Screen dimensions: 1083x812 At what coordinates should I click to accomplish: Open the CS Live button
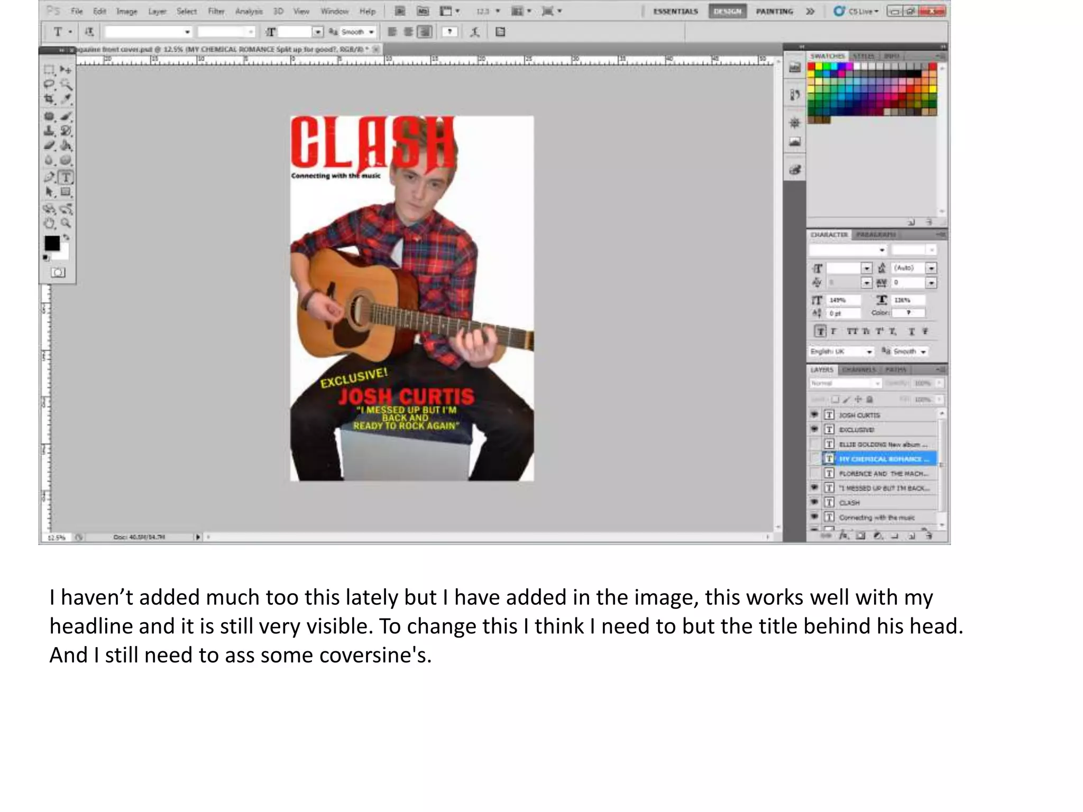pyautogui.click(x=856, y=11)
